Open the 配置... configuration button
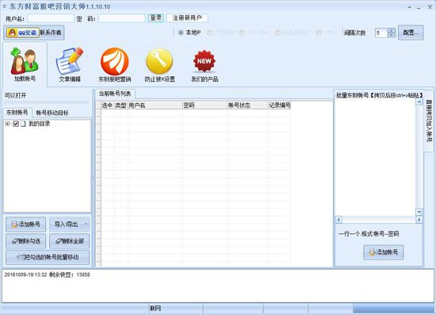This screenshot has width=436, height=315. point(411,33)
